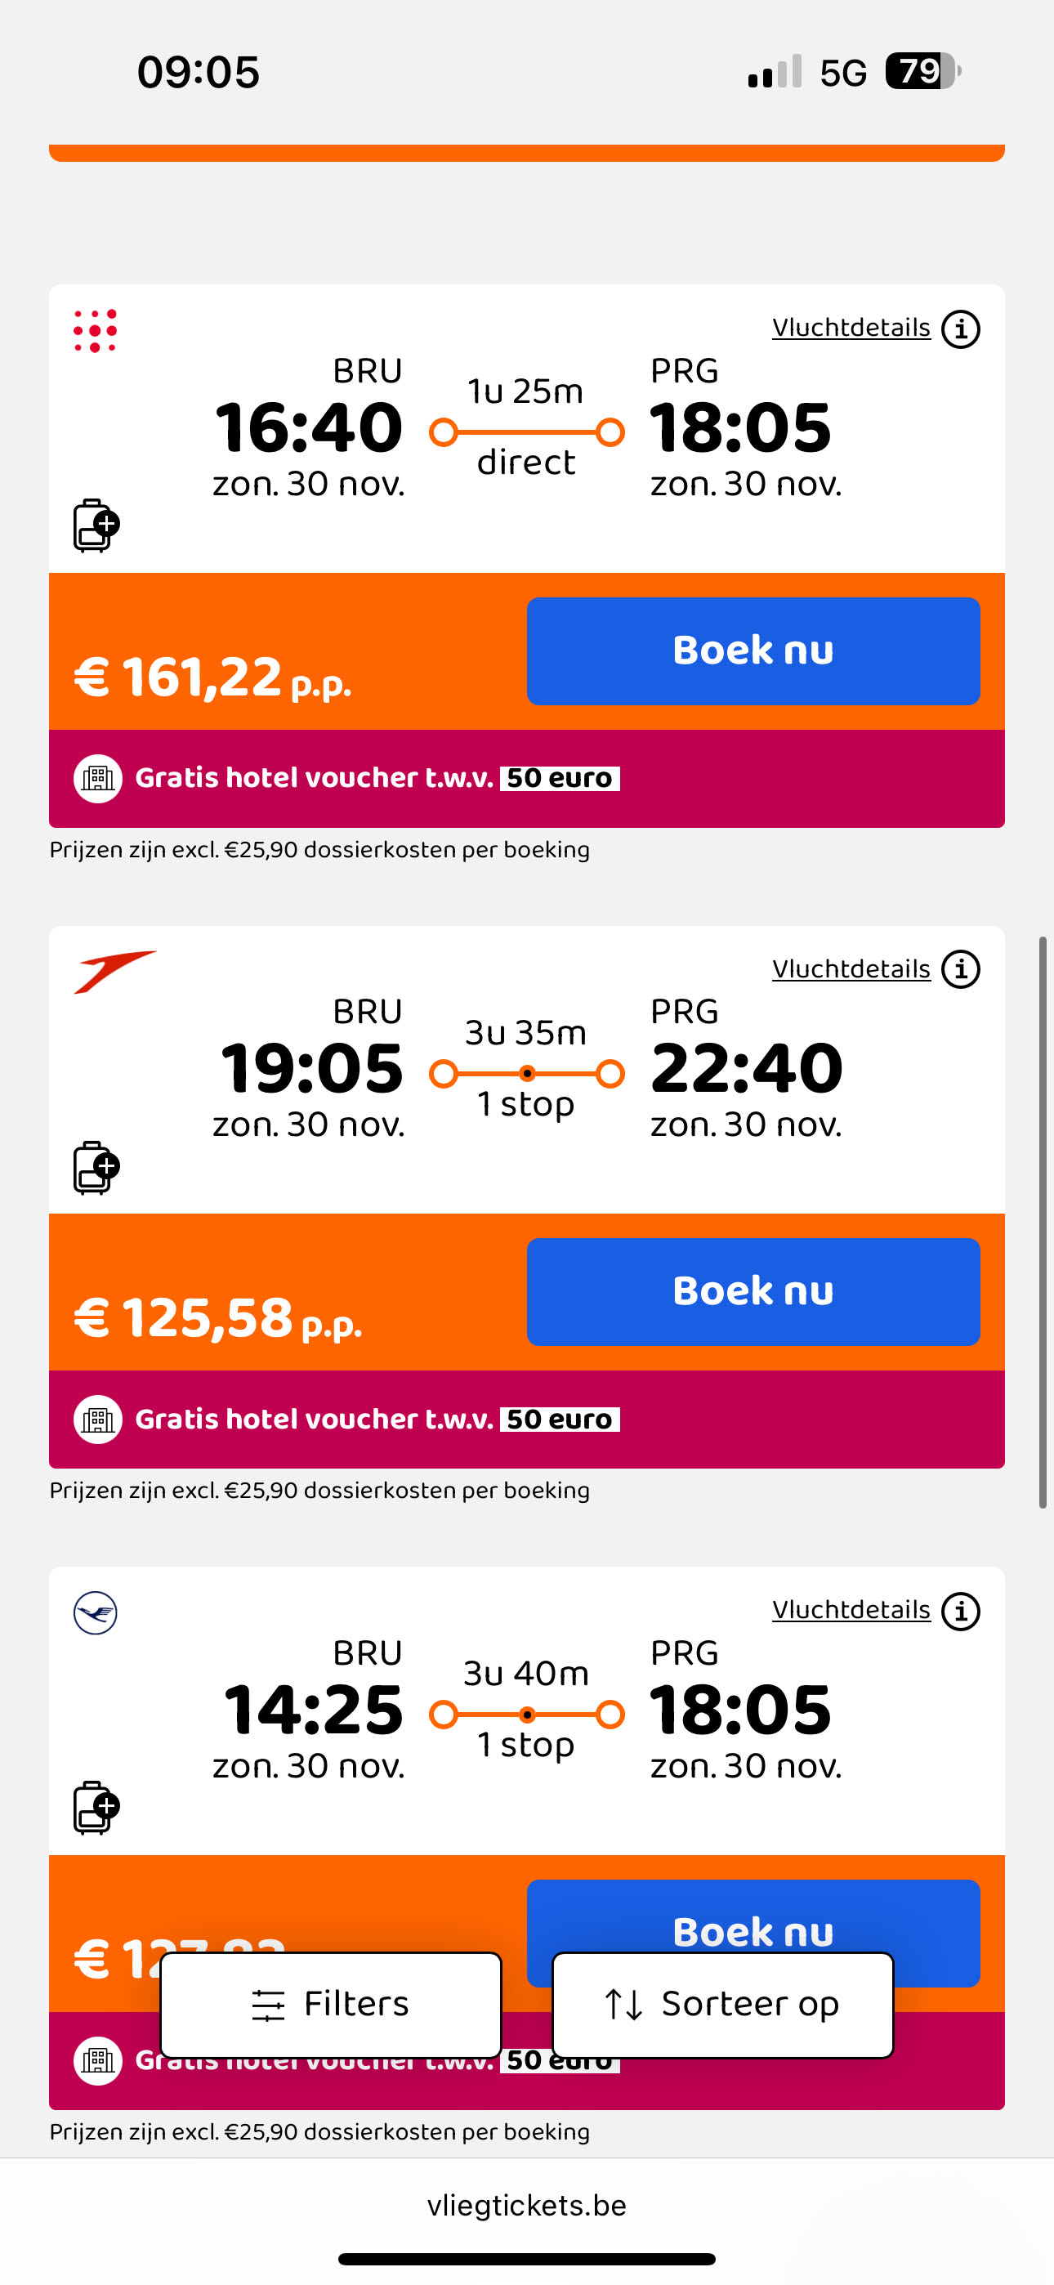Screen dimensions: 1054x2285
Task: Tap the vliegtickets.be address bar
Action: click(527, 2205)
